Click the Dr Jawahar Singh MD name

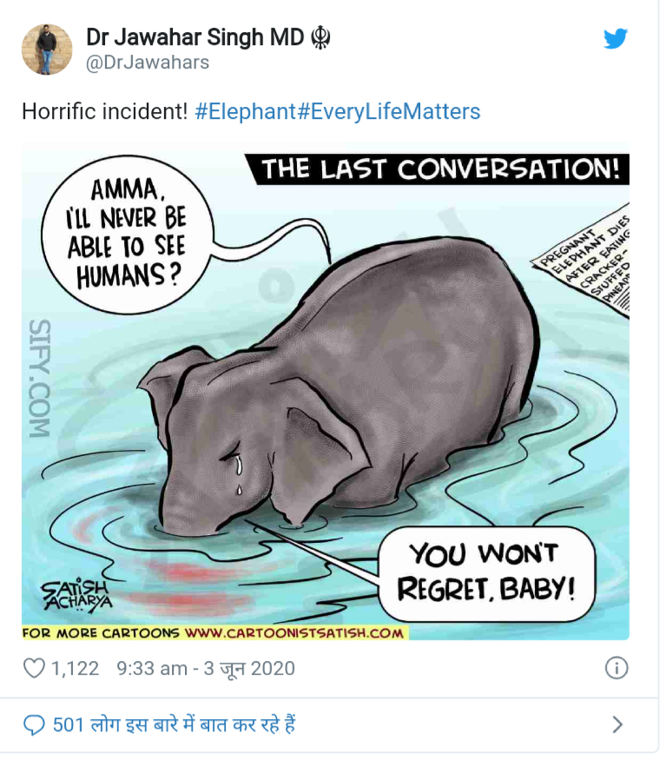(x=195, y=37)
